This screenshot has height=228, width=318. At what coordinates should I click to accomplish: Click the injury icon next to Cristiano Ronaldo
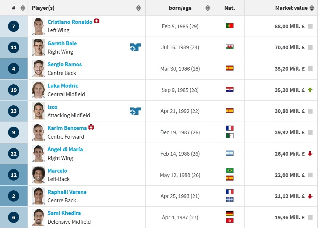tap(96, 21)
